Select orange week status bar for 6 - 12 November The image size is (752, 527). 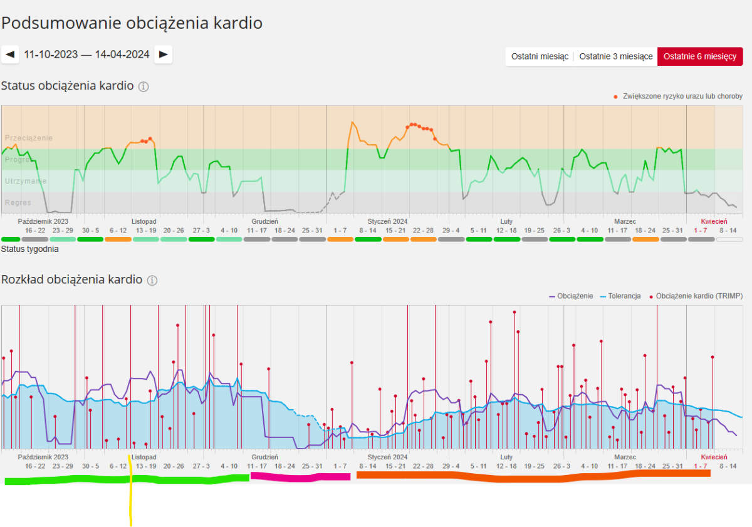(118, 239)
